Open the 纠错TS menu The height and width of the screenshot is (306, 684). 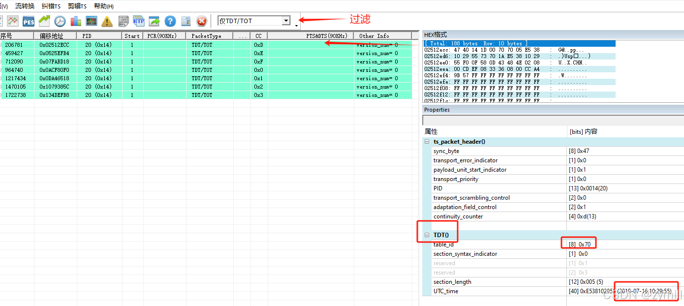(51, 6)
